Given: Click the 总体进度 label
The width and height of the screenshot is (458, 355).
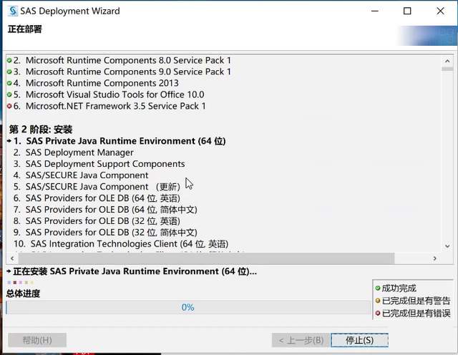Looking at the screenshot, I should 24,293.
